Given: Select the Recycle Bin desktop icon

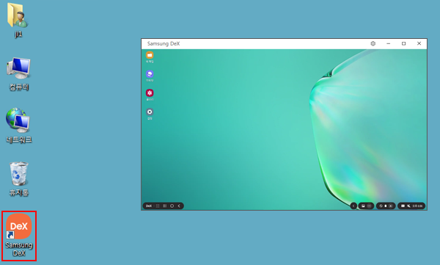Looking at the screenshot, I should [x=19, y=178].
